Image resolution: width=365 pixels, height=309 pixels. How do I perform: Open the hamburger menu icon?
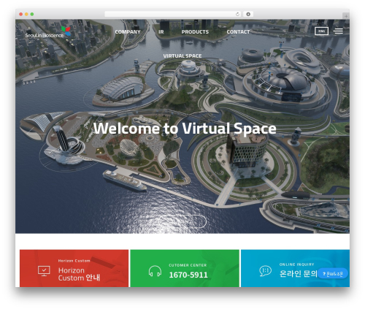click(338, 31)
